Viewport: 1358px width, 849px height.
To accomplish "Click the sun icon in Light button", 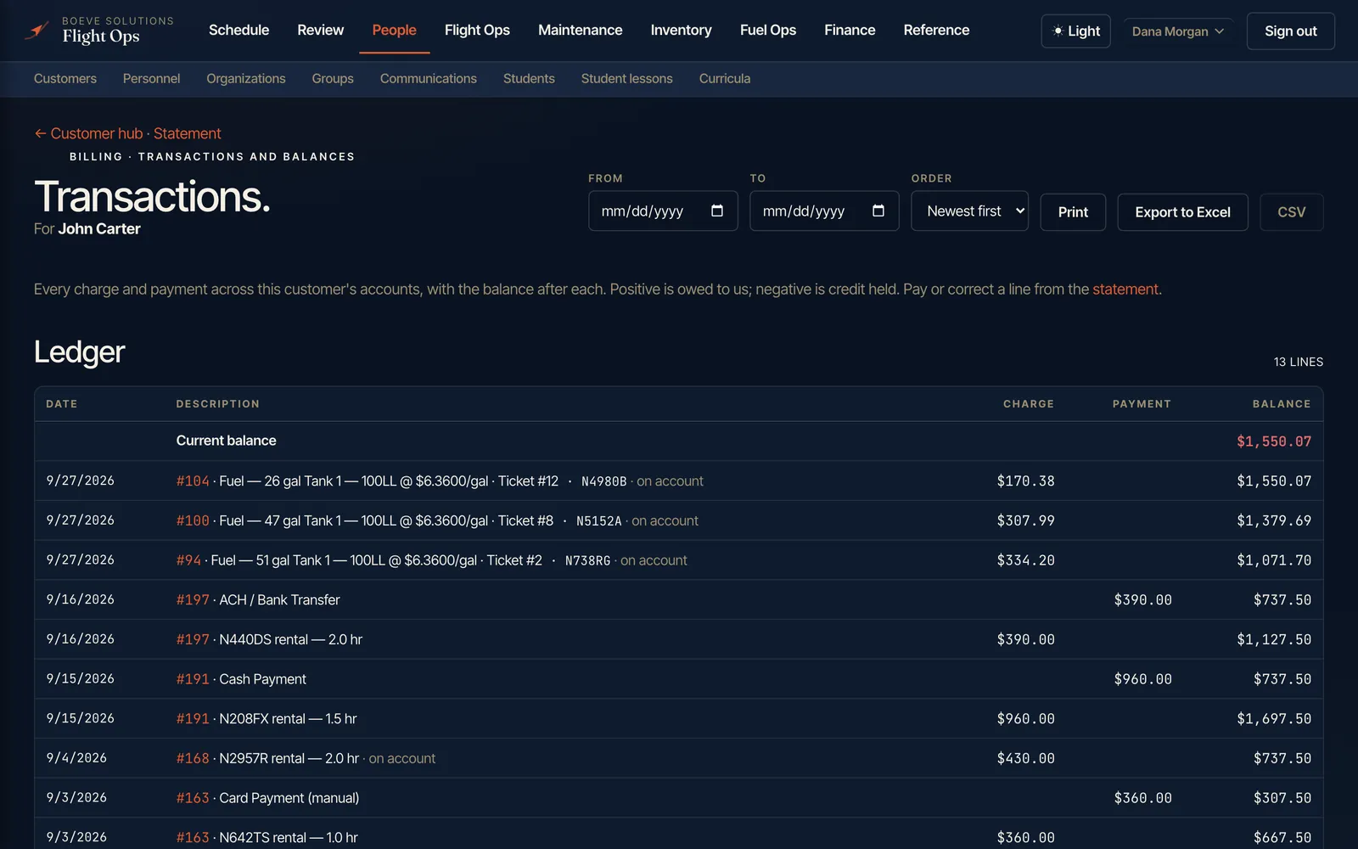I will pos(1058,31).
